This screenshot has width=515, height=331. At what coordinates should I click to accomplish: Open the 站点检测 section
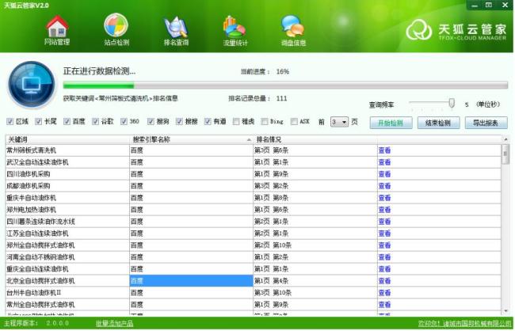(x=116, y=30)
